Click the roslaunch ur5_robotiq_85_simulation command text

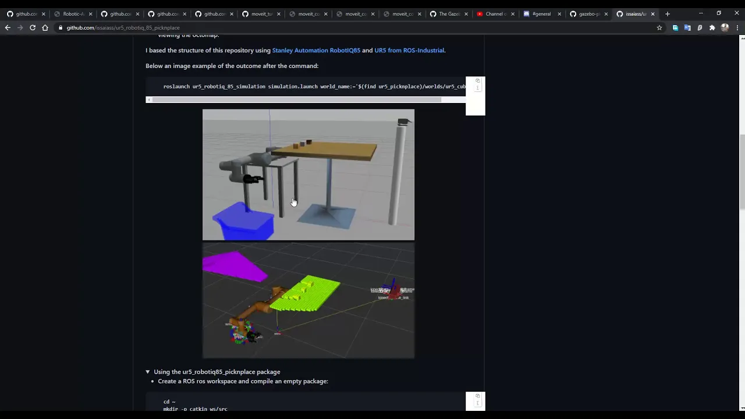314,87
